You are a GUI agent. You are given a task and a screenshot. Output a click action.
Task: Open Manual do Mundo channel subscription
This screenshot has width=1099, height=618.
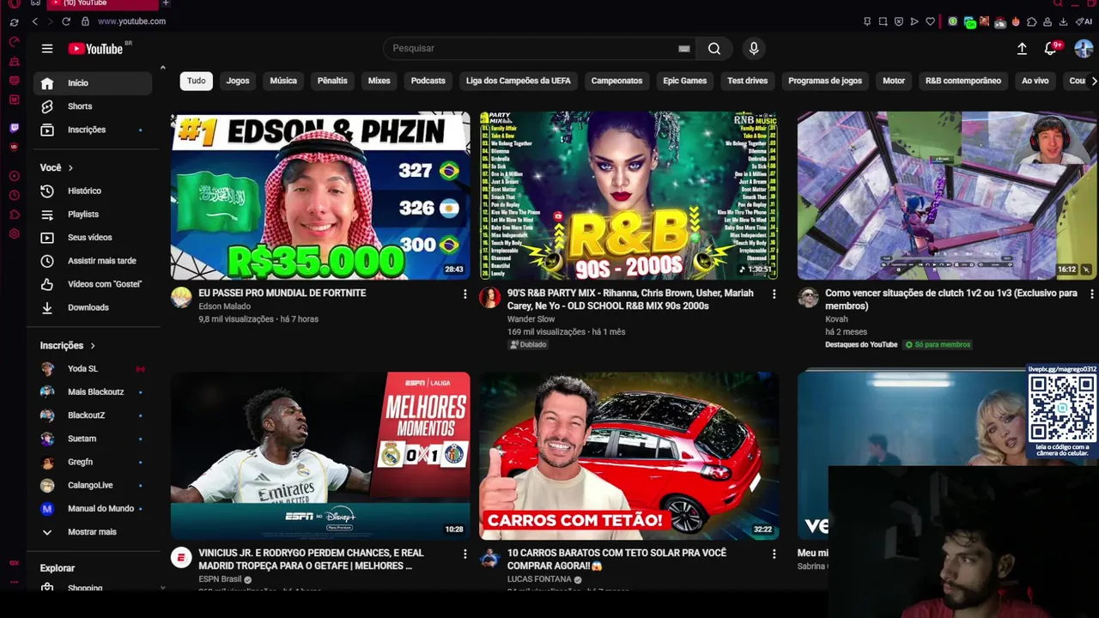point(93,509)
